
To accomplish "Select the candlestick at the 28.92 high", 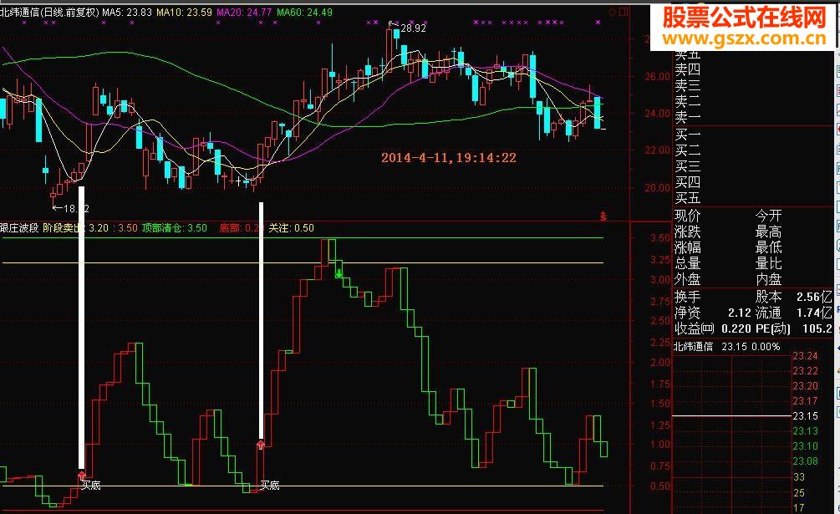I will pos(389,48).
